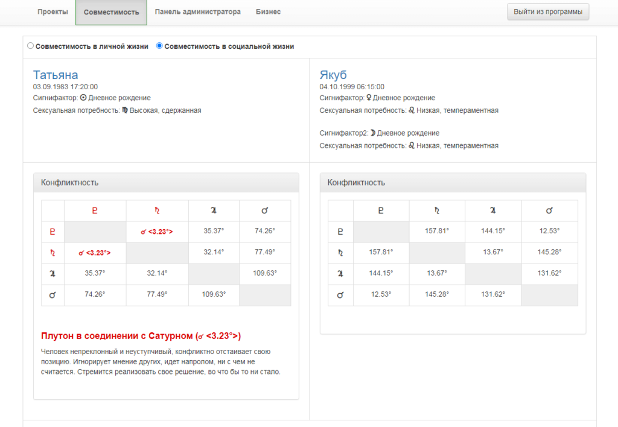Click the name Якуб
Viewport: 618px width, 427px height.
333,75
